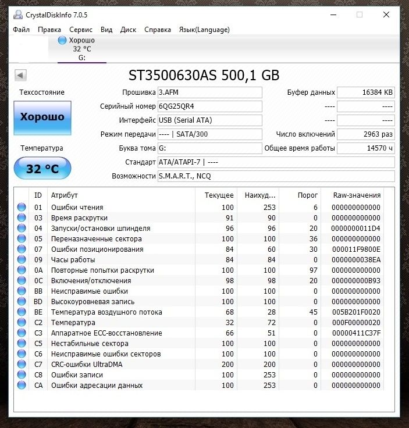Open the Диск menu
The width and height of the screenshot is (409, 428).
click(x=129, y=30)
